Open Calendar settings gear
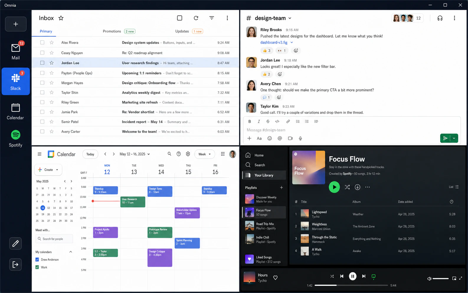The image size is (468, 293). 188,154
